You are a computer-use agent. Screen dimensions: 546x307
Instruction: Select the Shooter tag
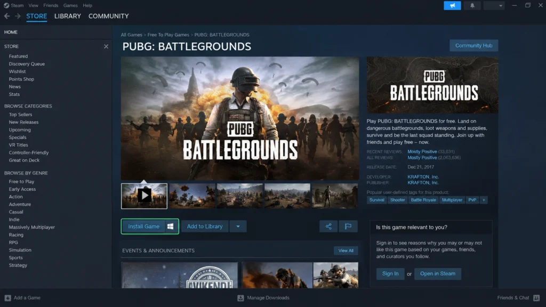click(397, 200)
